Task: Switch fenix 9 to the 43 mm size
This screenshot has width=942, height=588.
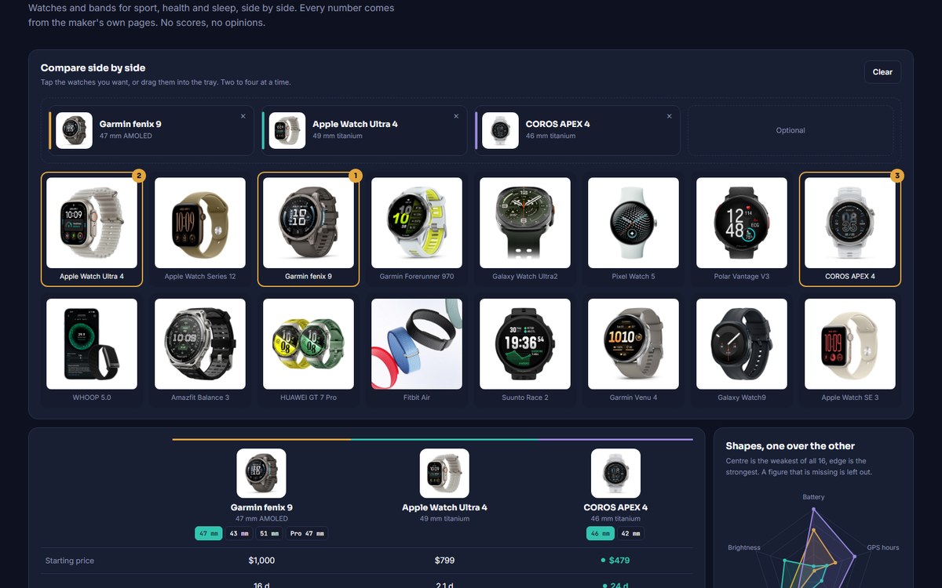Action: 239,534
